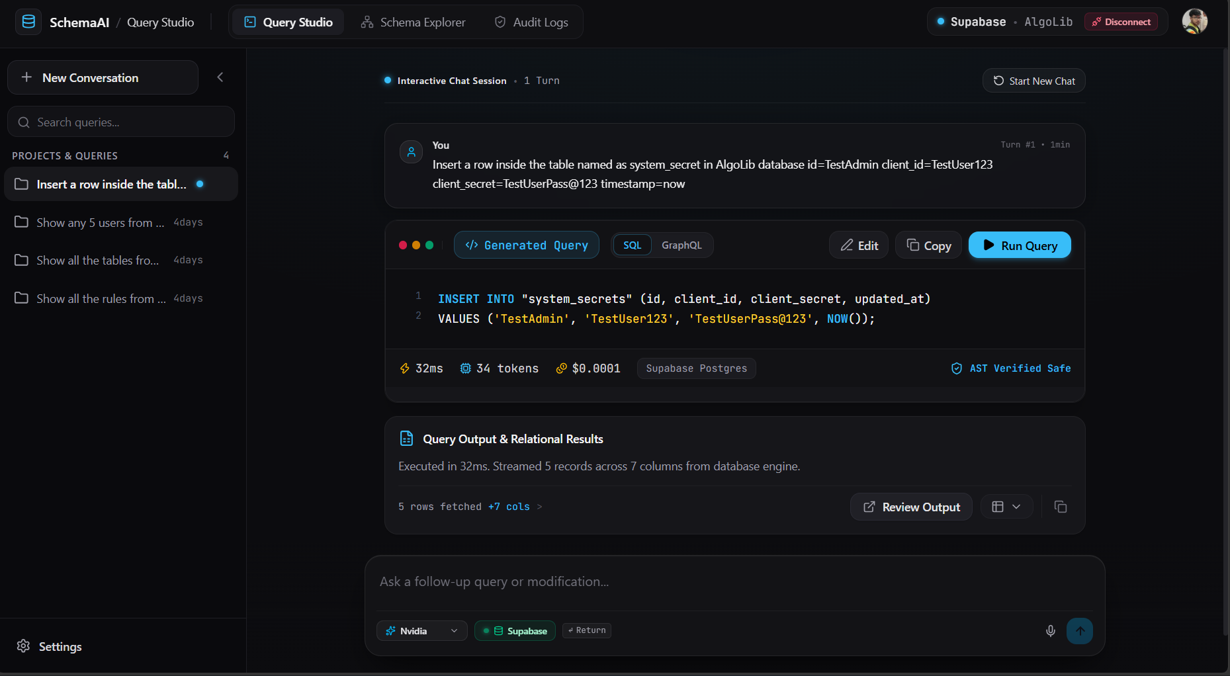Collapse the sidebar with the left chevron
This screenshot has width=1230, height=676.
(x=220, y=77)
